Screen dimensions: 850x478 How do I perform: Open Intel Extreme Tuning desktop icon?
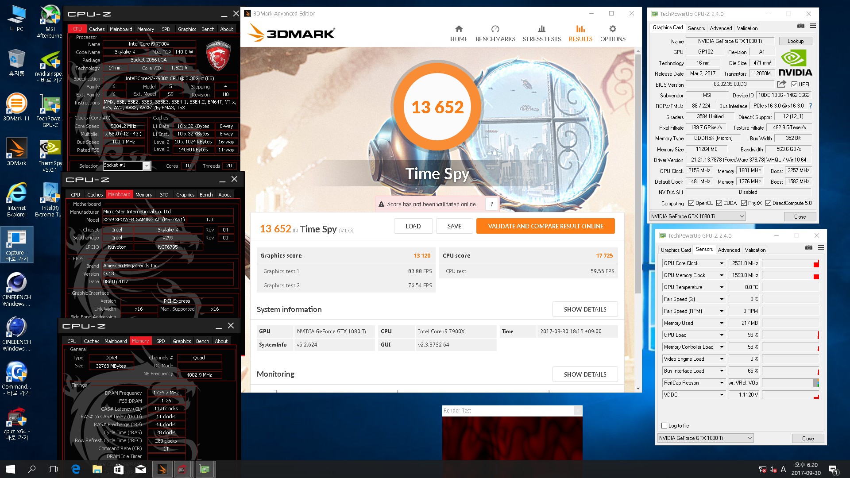(x=50, y=200)
